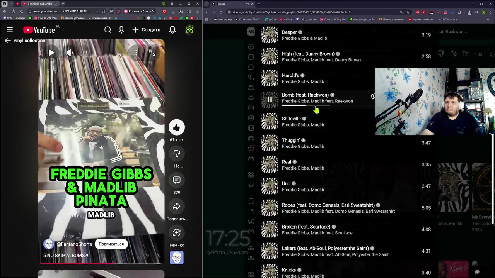Like the short video
The width and height of the screenshot is (495, 278).
point(177,127)
